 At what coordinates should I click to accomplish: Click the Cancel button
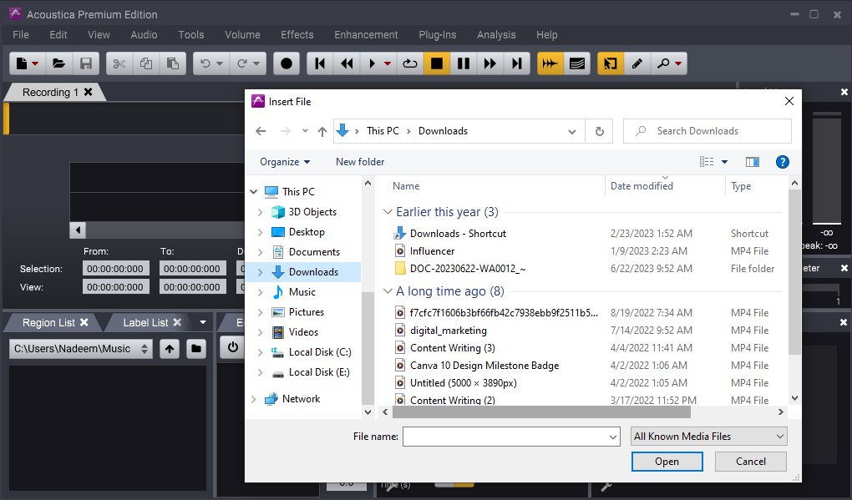(x=750, y=462)
